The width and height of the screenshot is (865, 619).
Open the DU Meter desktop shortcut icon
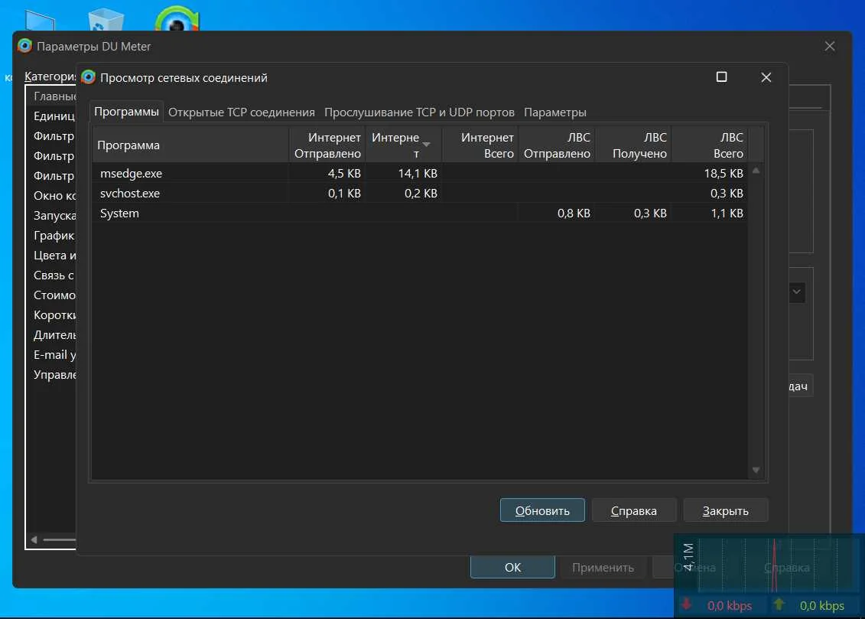177,18
